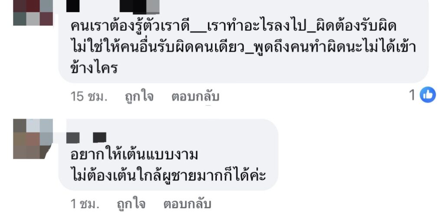Reply (ตอบกลับ) to the 15 ชม. comment
This screenshot has width=444, height=219.
[x=196, y=96]
